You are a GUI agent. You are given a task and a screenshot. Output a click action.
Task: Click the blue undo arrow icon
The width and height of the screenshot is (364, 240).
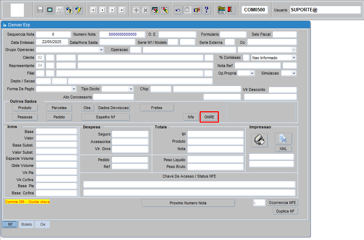pyautogui.click(x=178, y=10)
